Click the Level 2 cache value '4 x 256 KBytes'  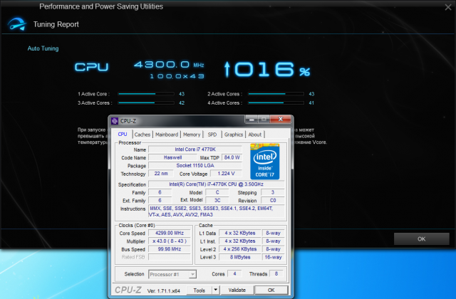click(240, 249)
